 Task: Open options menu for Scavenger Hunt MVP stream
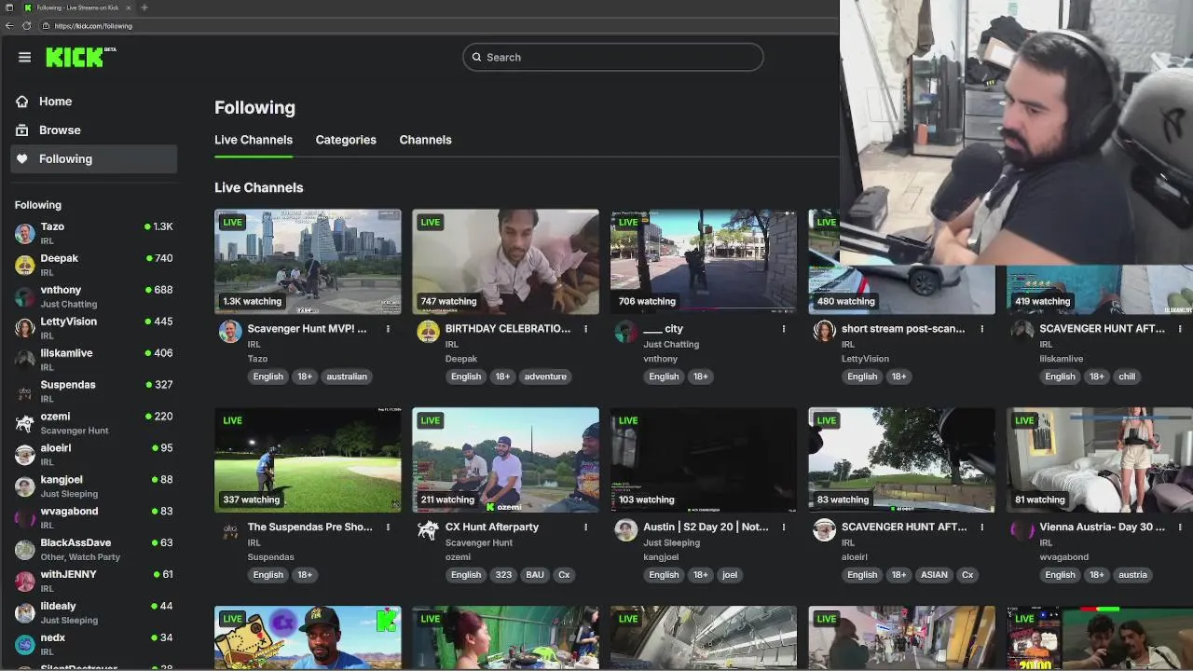tap(388, 329)
